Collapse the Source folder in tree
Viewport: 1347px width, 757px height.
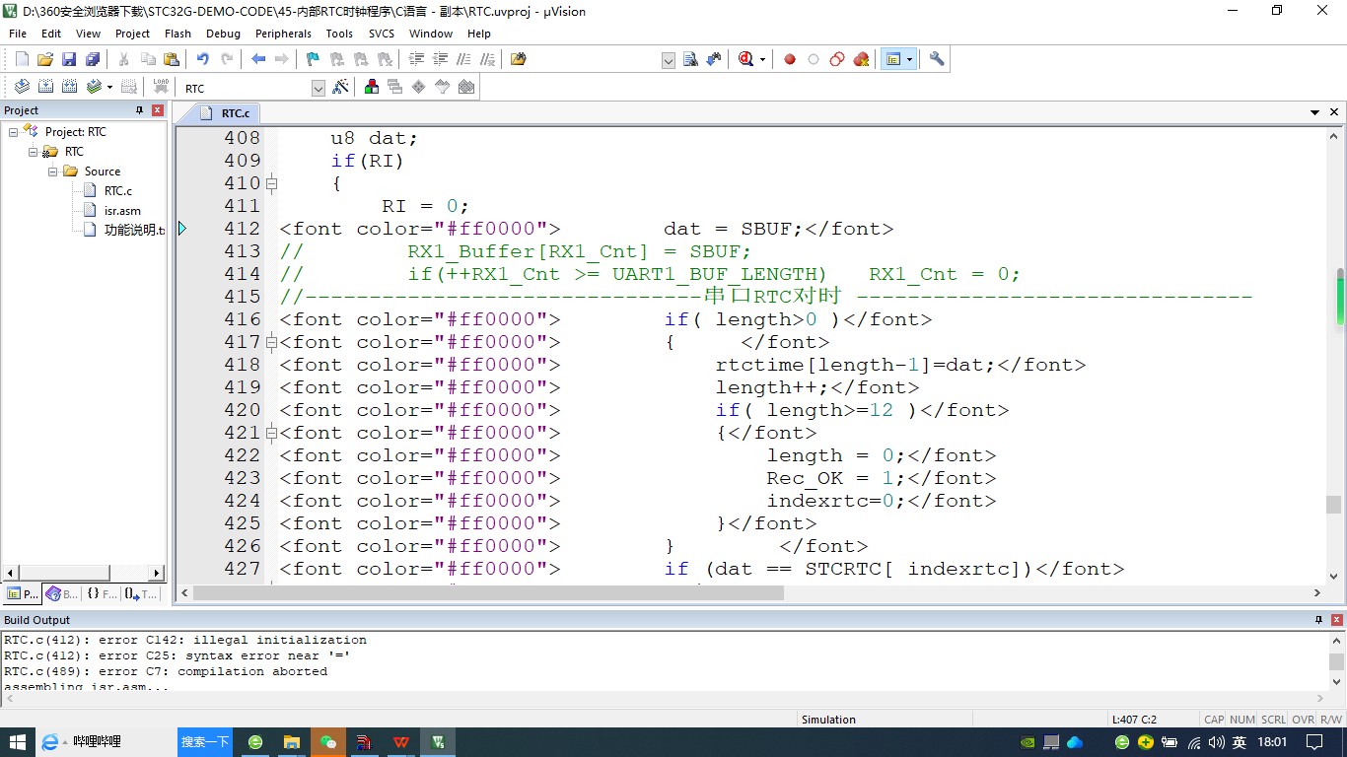click(x=53, y=172)
